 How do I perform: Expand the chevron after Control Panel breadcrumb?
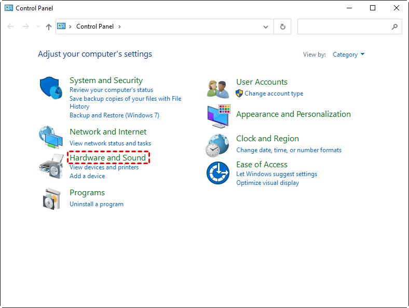[x=119, y=26]
